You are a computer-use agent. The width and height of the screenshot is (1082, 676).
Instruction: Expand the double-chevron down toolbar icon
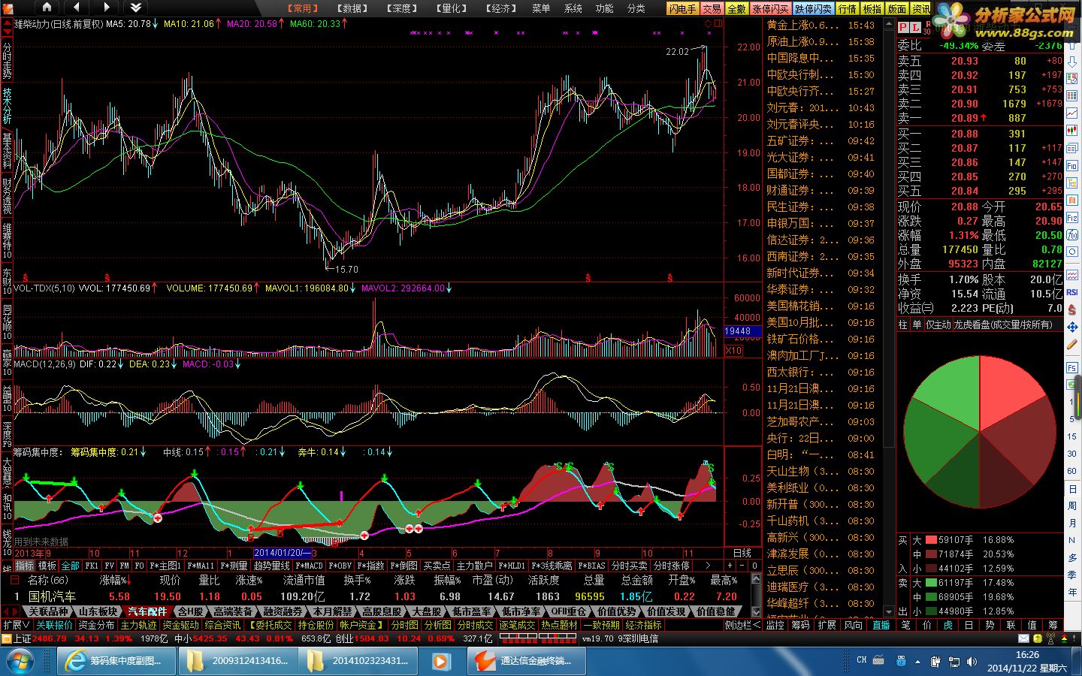(x=136, y=8)
